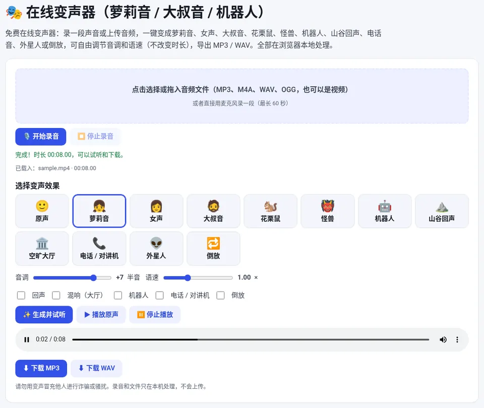Click the green 完成 status message
Viewport: 484px width, 408px height.
click(x=70, y=155)
